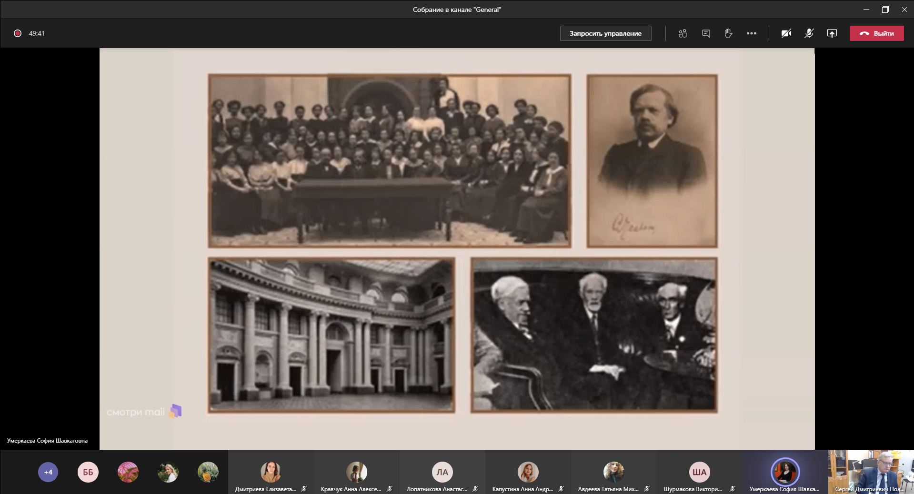Select Дмитриева Елизавета participant tile

click(271, 472)
